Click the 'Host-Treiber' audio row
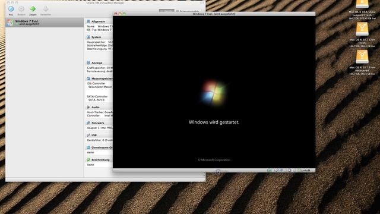 pyautogui.click(x=100, y=112)
